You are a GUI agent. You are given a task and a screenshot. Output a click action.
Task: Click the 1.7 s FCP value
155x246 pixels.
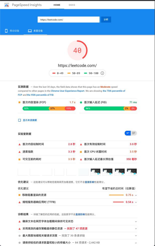(72, 102)
